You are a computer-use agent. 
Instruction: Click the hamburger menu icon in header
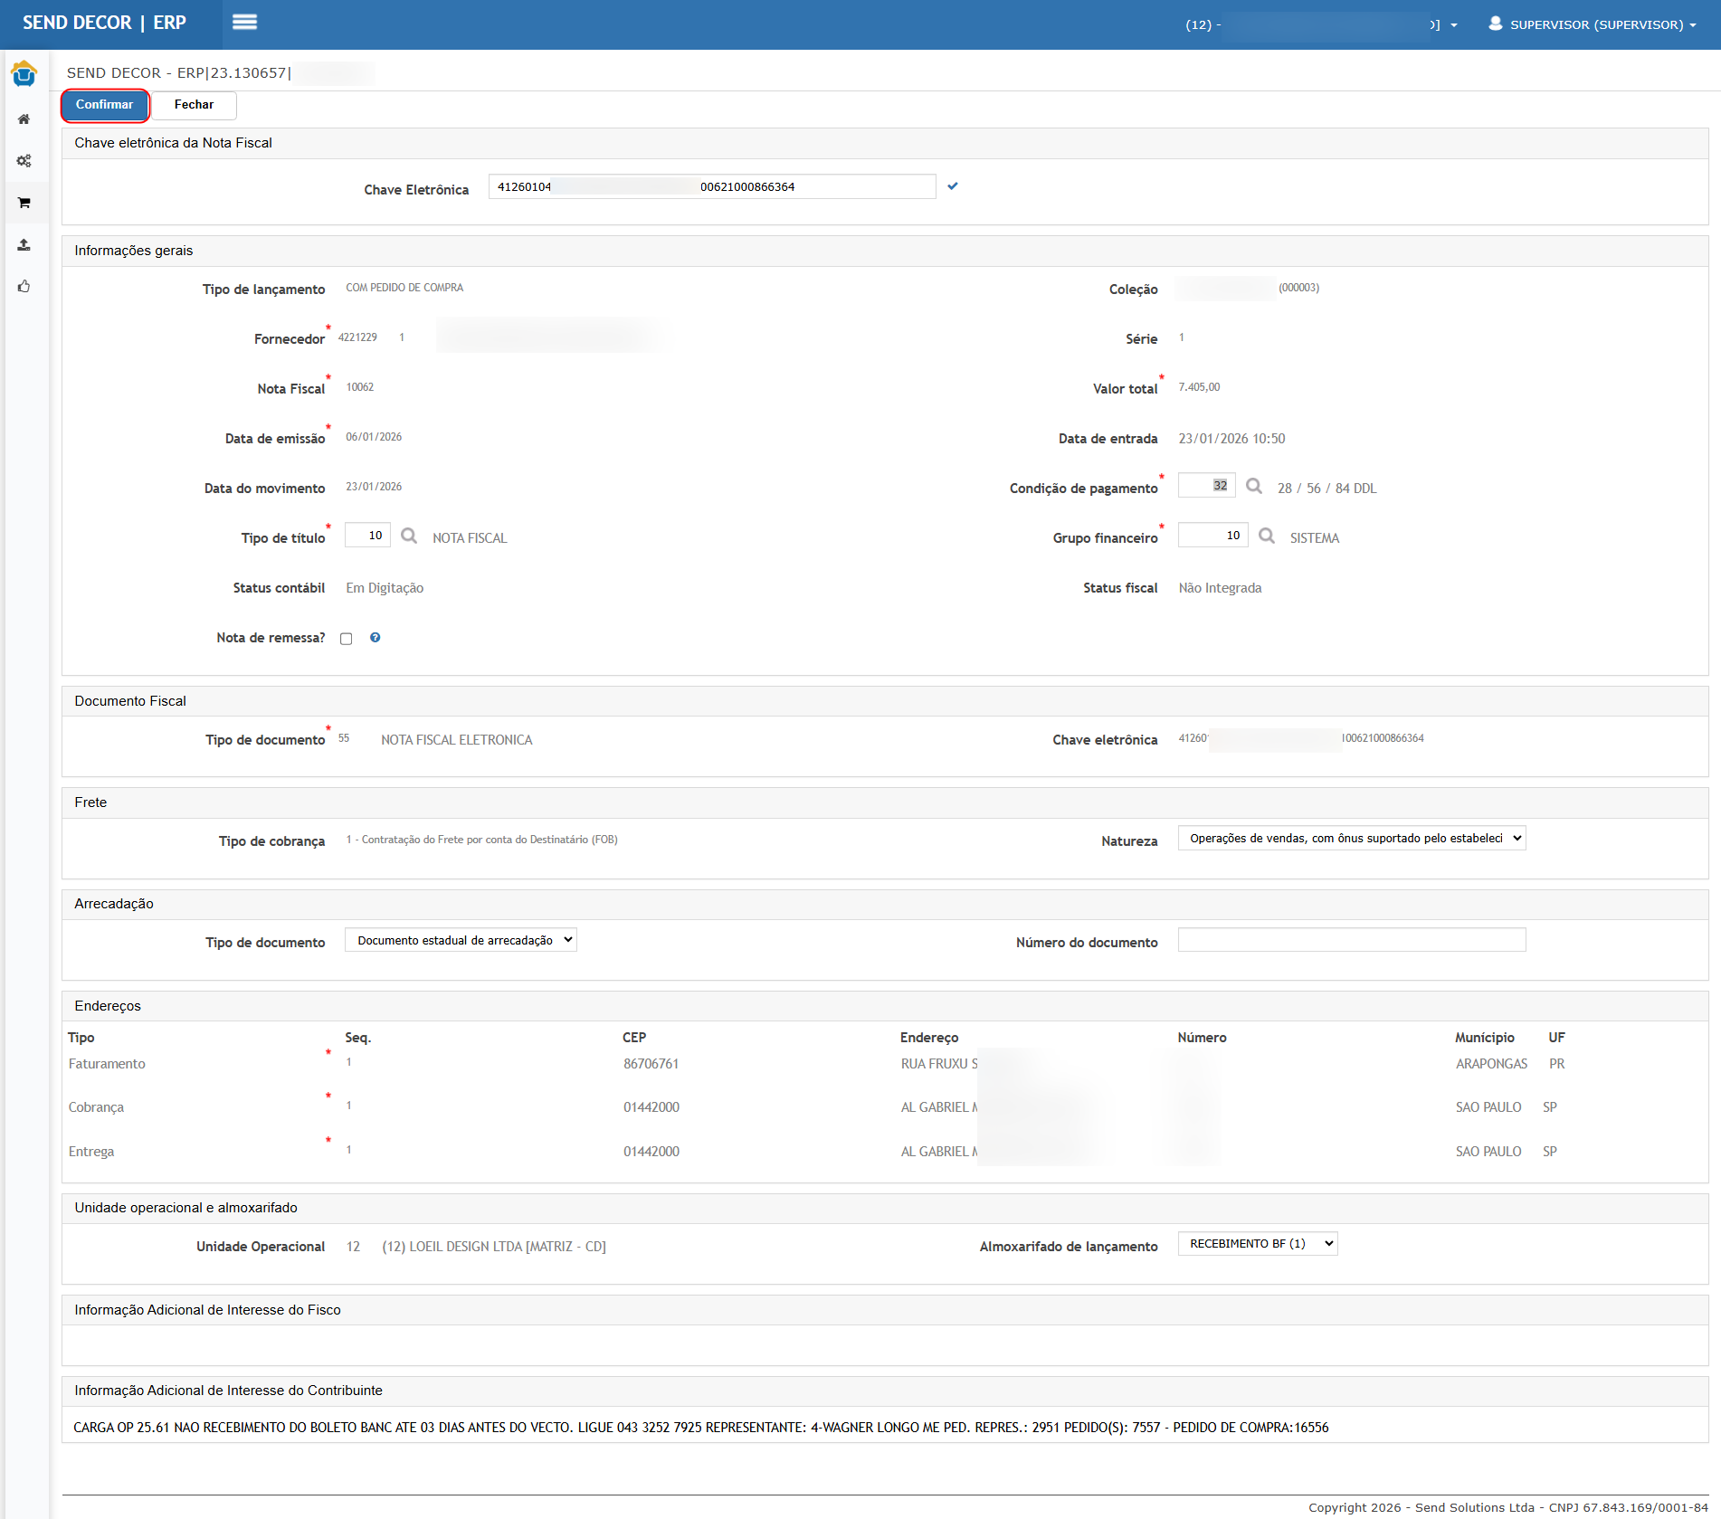(244, 23)
